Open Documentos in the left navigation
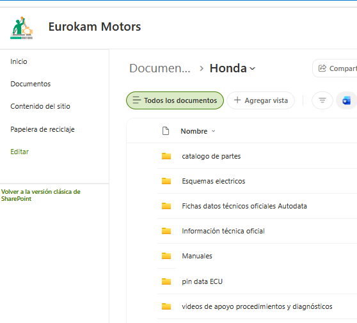 [31, 84]
